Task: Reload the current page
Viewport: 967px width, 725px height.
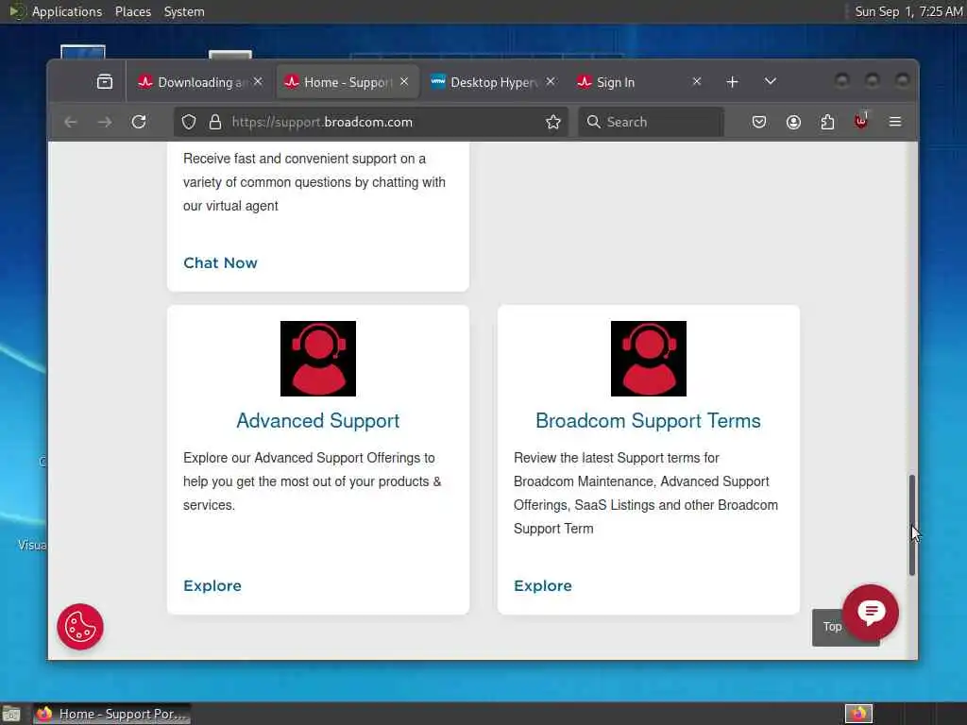Action: [139, 122]
